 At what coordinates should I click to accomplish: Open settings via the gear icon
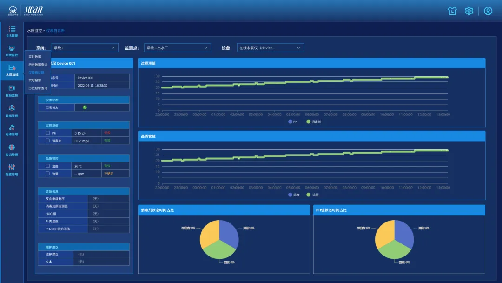pos(469,11)
